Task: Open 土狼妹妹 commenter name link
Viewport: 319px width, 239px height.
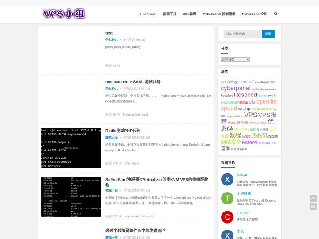Action: point(244,193)
